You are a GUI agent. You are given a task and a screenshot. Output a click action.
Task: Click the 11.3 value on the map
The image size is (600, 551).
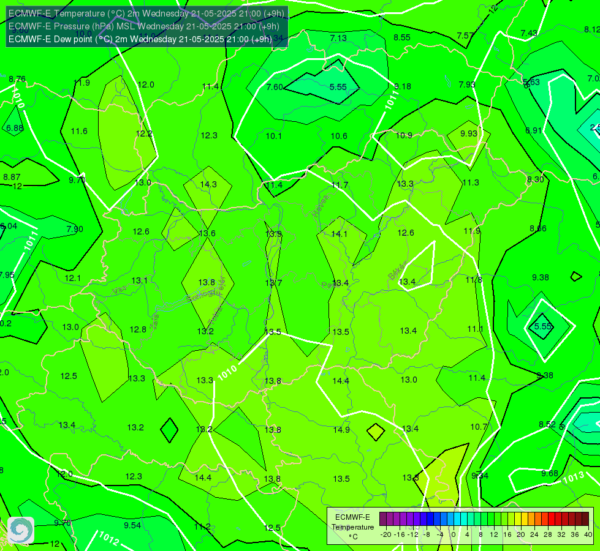click(x=471, y=182)
